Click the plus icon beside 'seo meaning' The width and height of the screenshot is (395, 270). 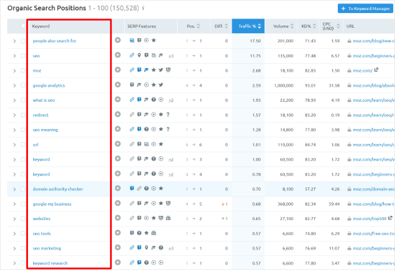[117, 129]
